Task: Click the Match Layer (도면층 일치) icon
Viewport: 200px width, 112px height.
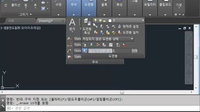Action: click(119, 32)
